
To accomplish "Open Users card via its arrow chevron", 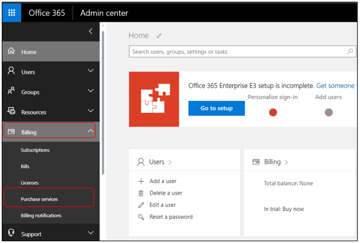I will pos(170,163).
